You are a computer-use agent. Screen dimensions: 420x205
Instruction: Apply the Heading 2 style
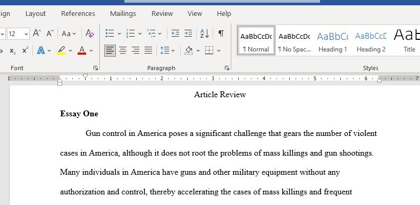(x=371, y=41)
